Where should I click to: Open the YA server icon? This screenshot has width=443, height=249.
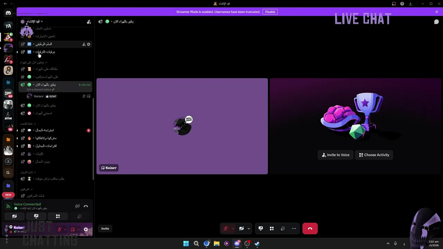pos(8,26)
